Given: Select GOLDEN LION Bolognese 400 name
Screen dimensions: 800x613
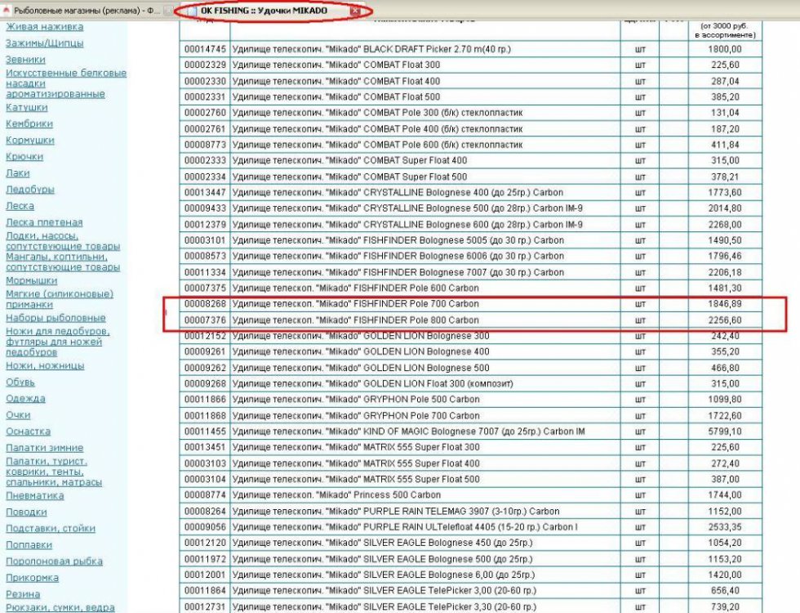Looking at the screenshot, I should (x=361, y=351).
